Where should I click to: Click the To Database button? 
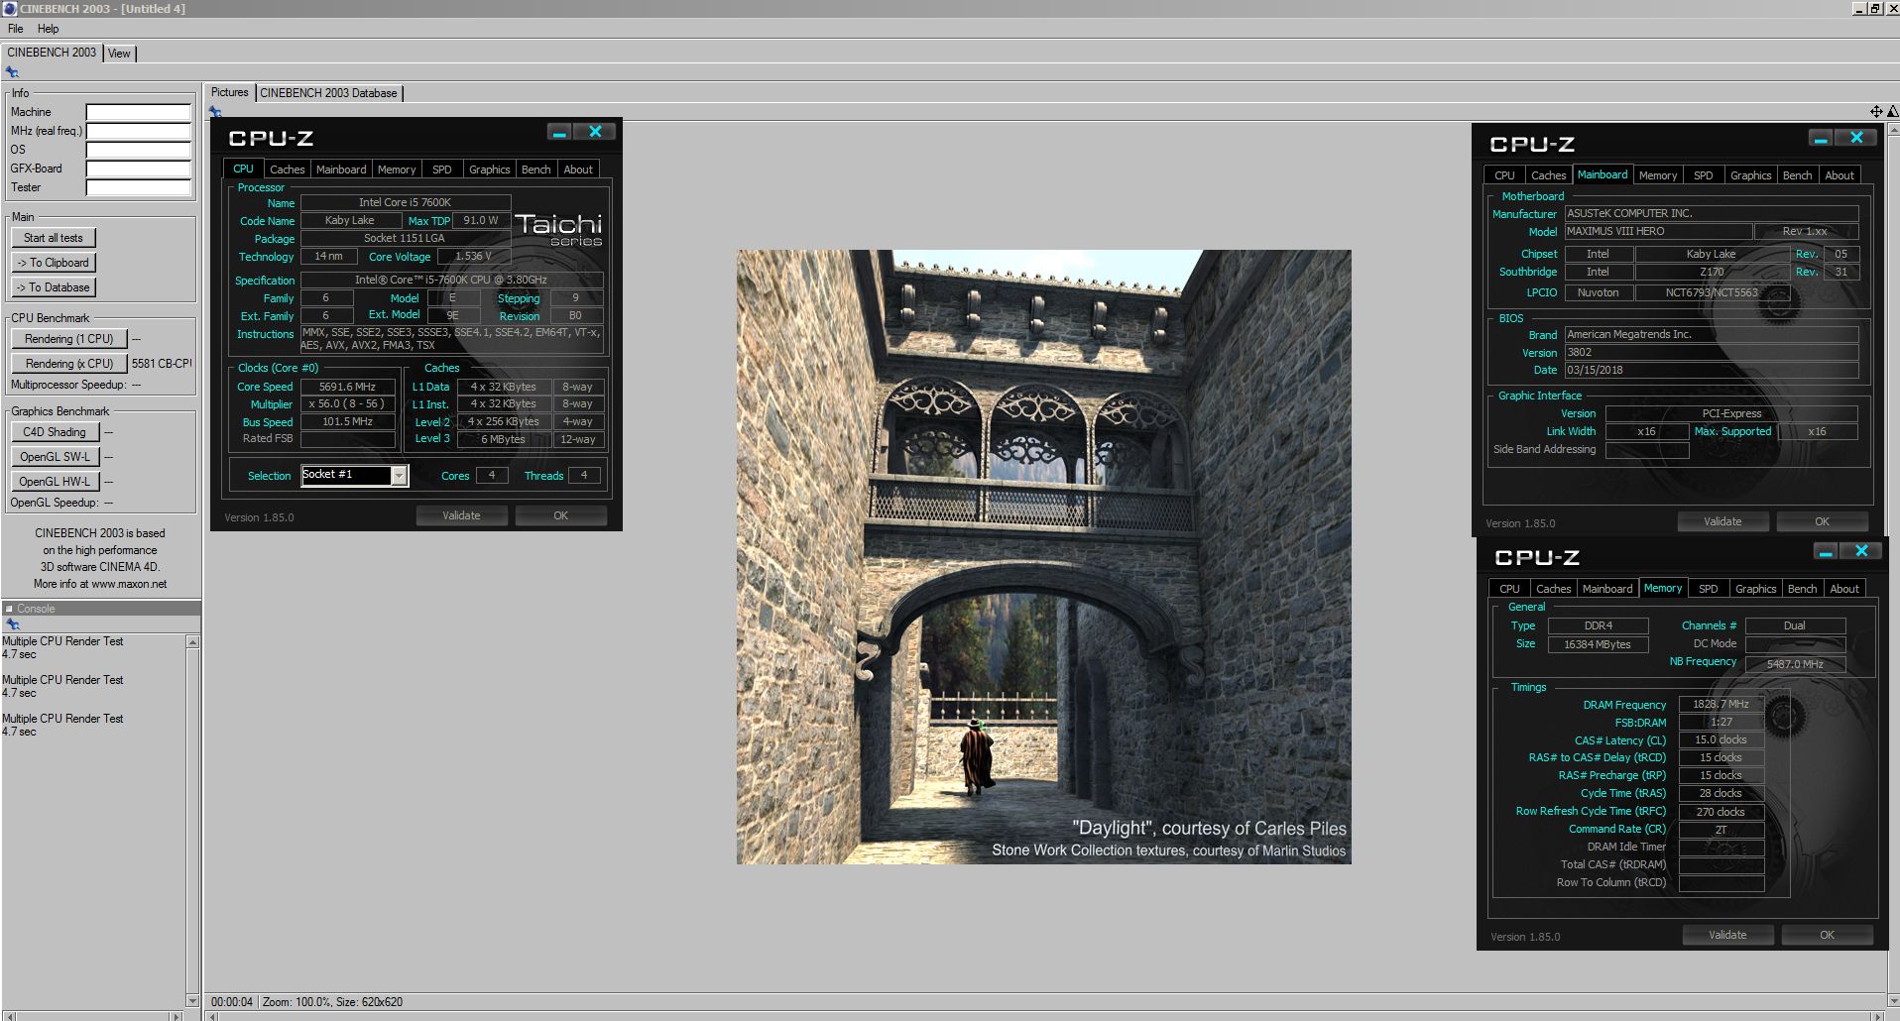(x=54, y=287)
